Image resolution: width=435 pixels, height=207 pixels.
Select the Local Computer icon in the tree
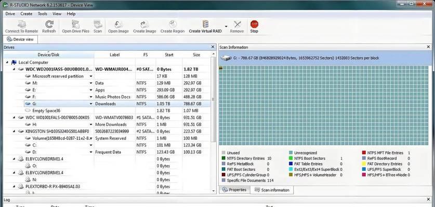(14, 63)
